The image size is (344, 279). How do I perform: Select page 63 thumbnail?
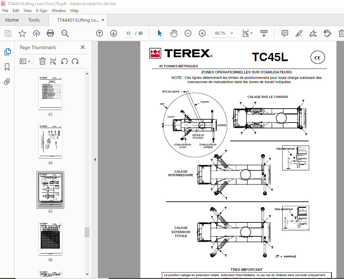coord(50,93)
